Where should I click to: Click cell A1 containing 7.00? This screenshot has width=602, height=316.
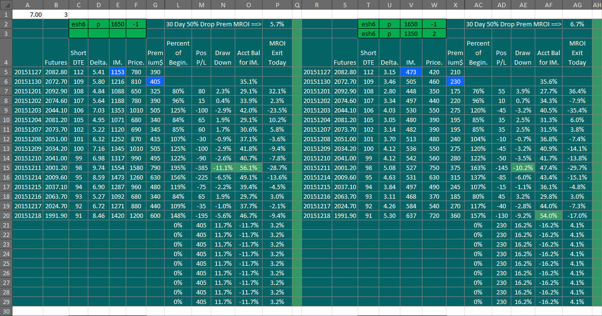click(x=27, y=14)
